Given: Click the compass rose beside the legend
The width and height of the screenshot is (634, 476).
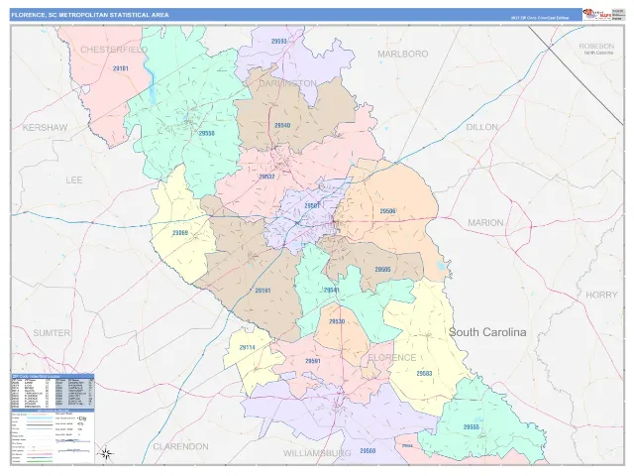Looking at the screenshot, I should click(x=106, y=453).
